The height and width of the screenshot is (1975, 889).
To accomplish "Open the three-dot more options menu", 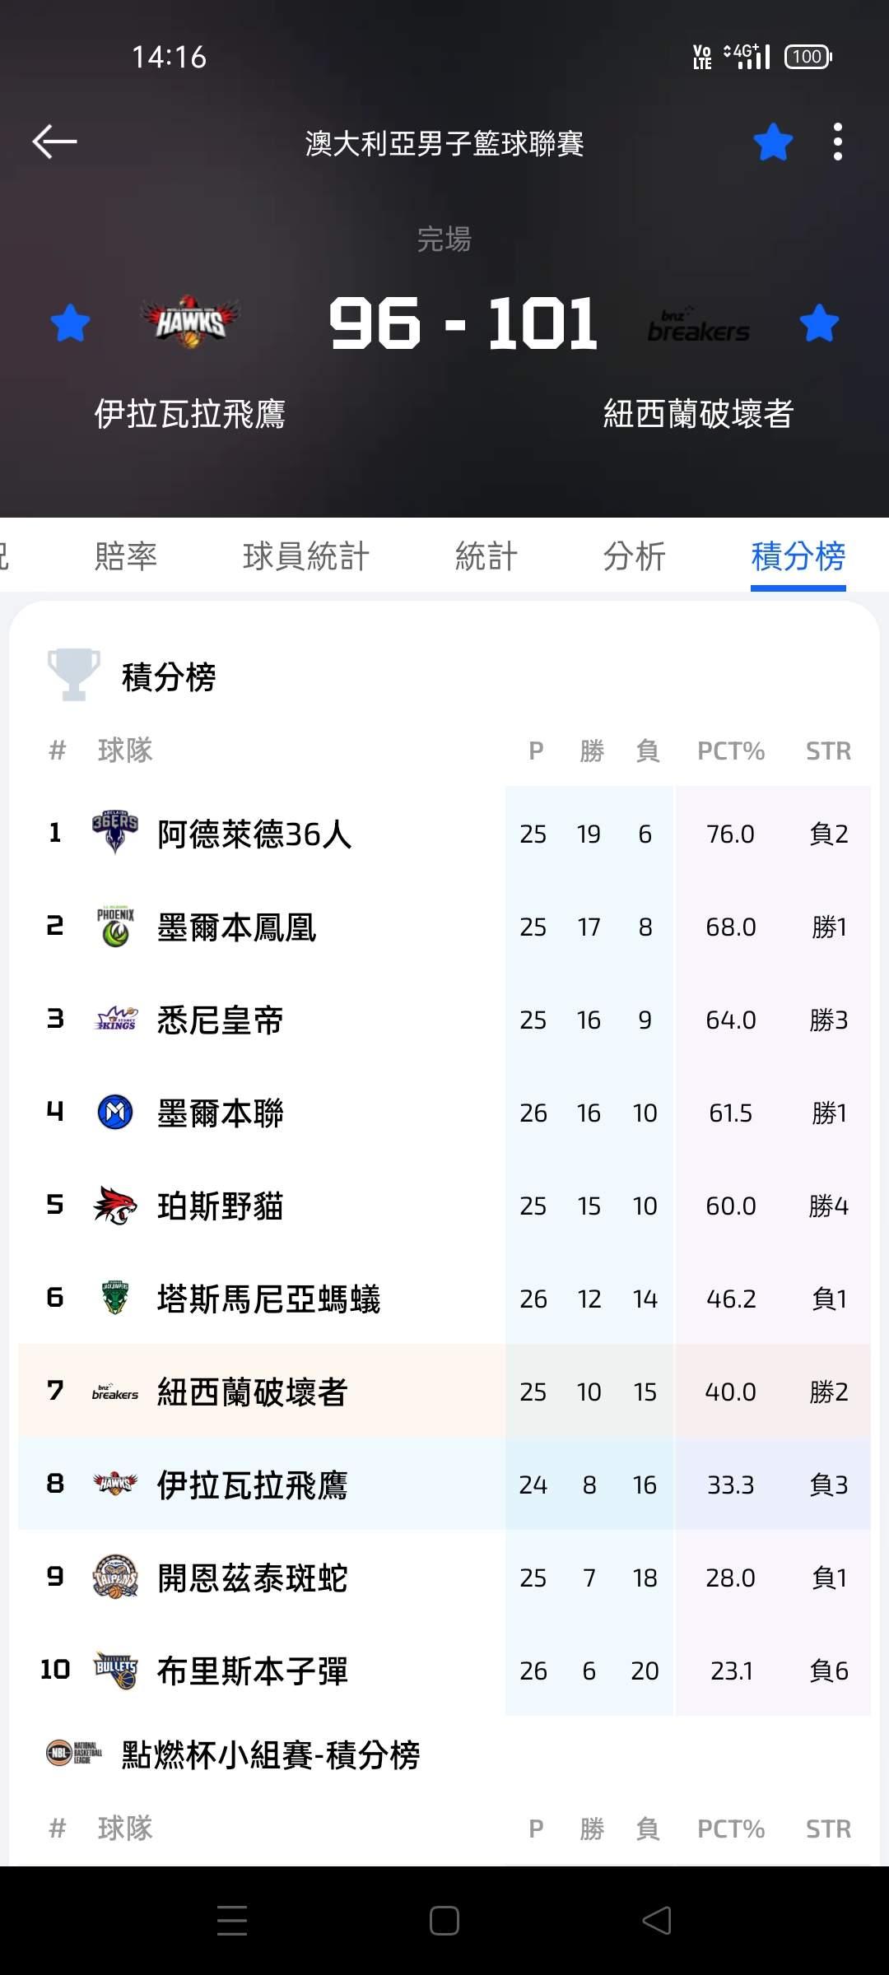I will click(x=837, y=142).
